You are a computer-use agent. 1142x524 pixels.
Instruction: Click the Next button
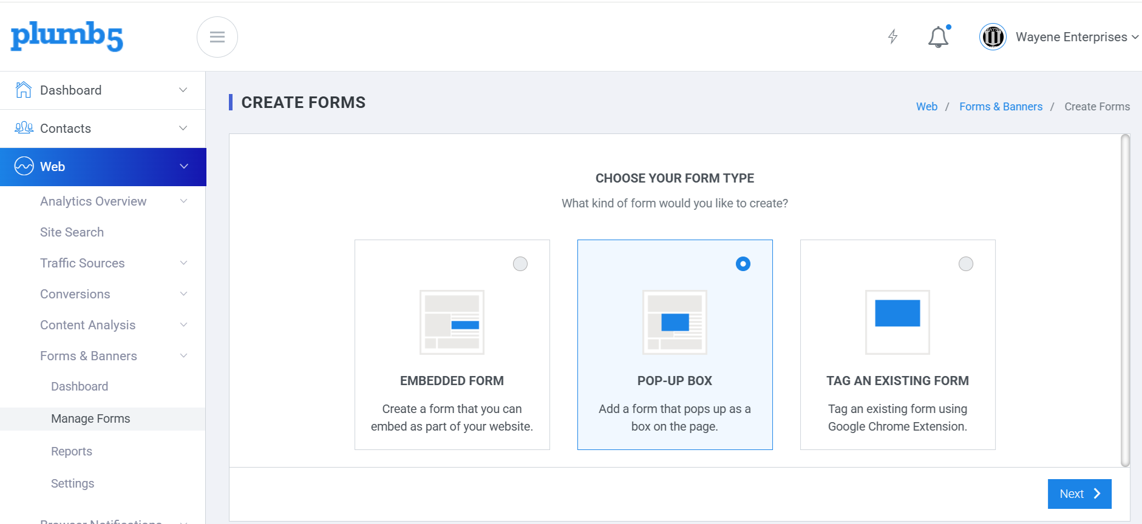(x=1079, y=494)
